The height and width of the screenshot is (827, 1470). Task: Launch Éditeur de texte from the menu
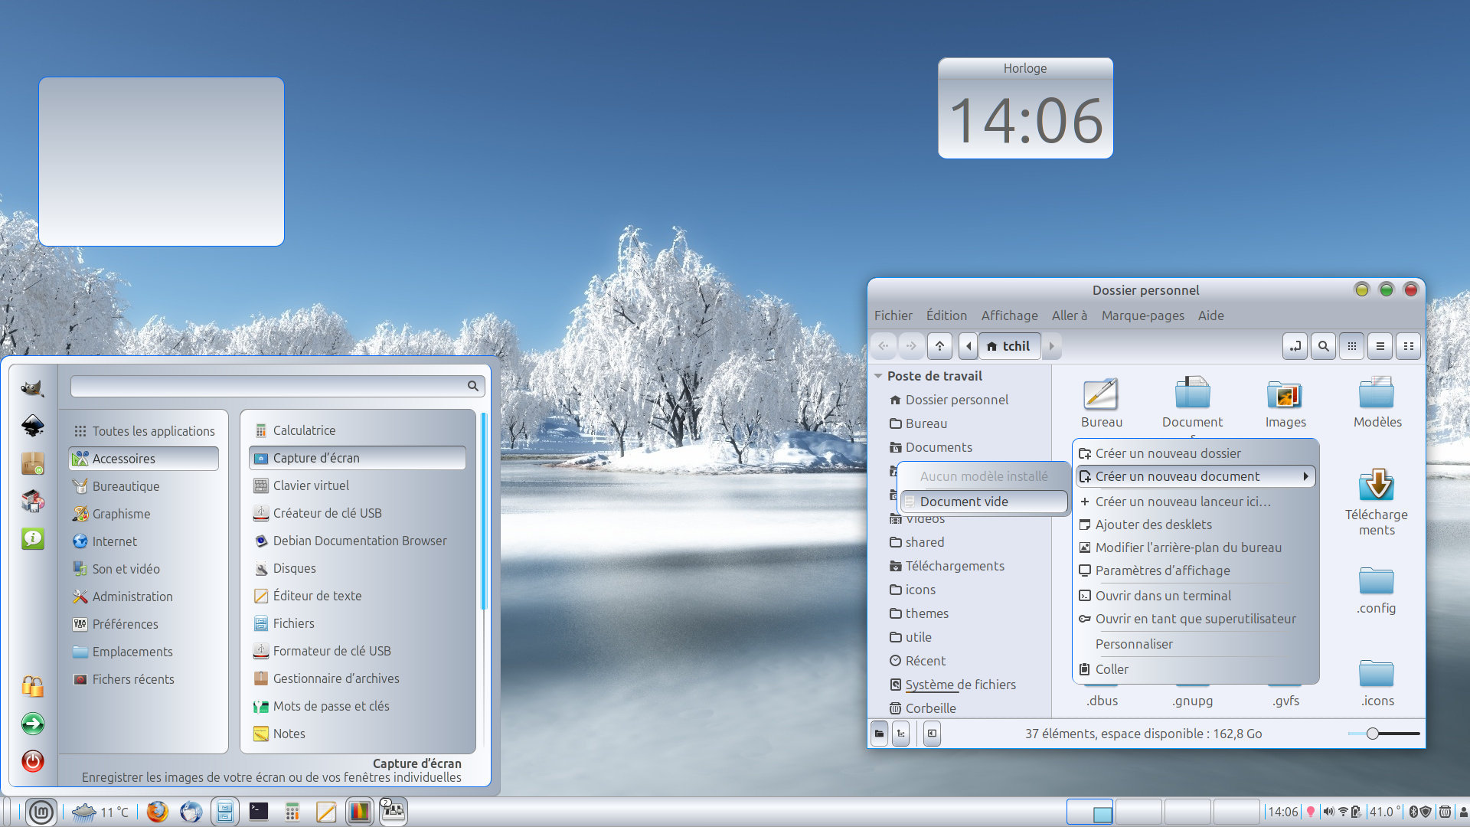click(x=358, y=596)
